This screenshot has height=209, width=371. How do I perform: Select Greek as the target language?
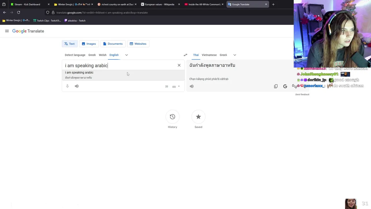[x=223, y=55]
